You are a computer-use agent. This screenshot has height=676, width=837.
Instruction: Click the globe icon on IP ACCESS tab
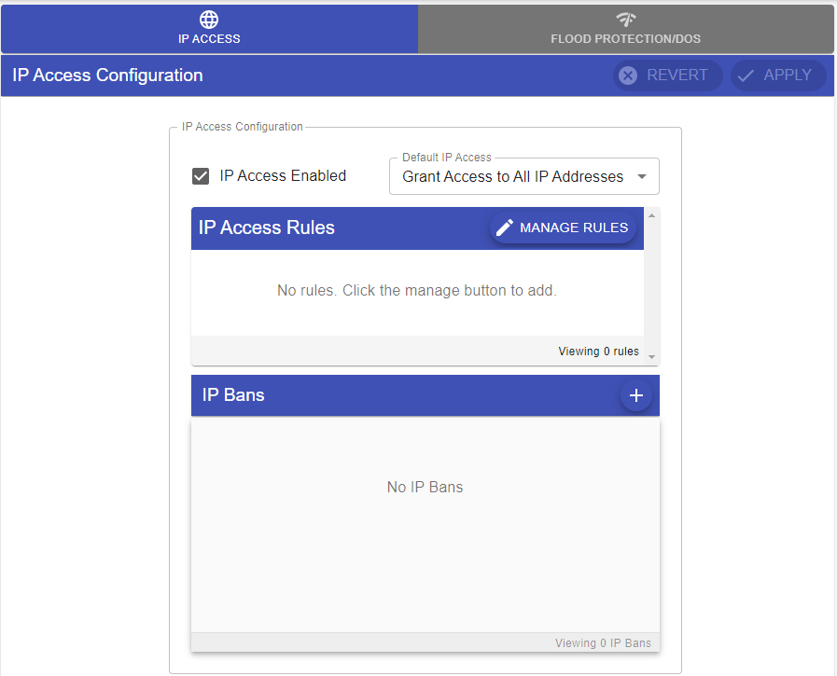click(x=209, y=19)
